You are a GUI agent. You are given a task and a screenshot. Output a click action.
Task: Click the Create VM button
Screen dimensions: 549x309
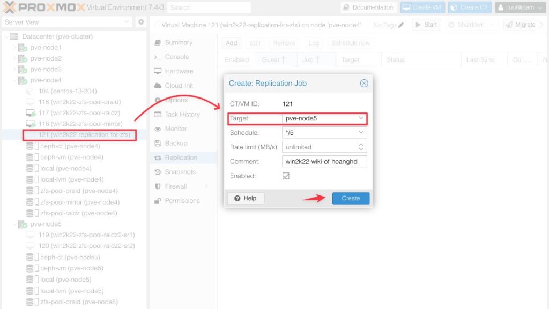[x=422, y=7]
